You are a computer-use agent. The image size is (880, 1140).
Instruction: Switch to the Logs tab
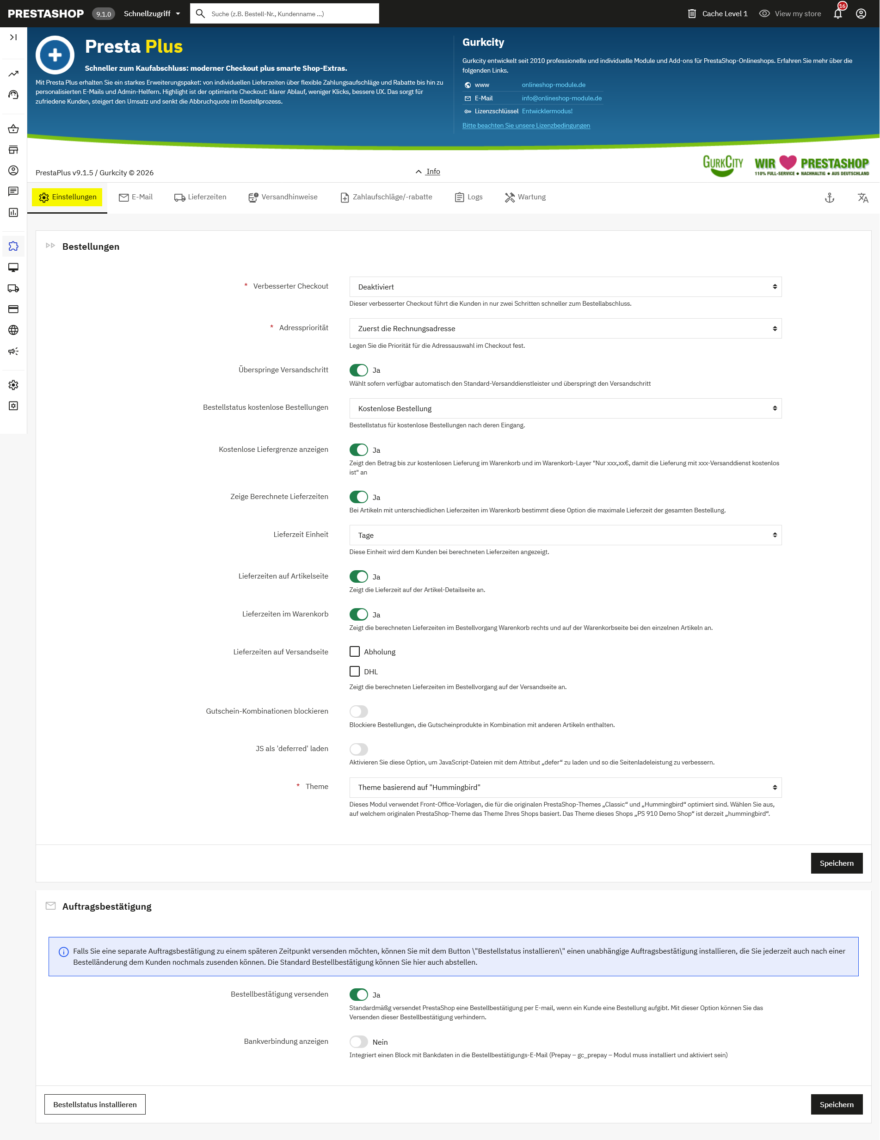coord(469,197)
